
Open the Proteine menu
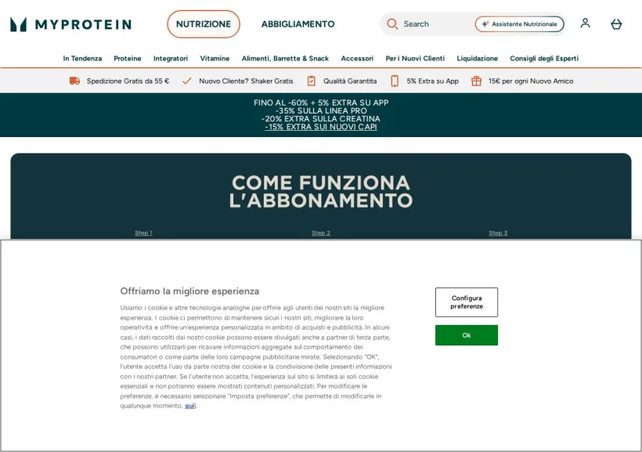(x=128, y=58)
